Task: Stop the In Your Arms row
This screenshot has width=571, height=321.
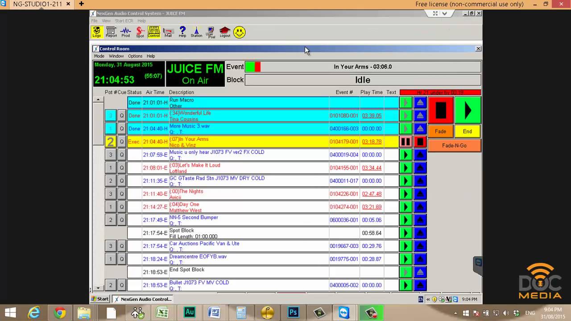Action: tap(420, 142)
